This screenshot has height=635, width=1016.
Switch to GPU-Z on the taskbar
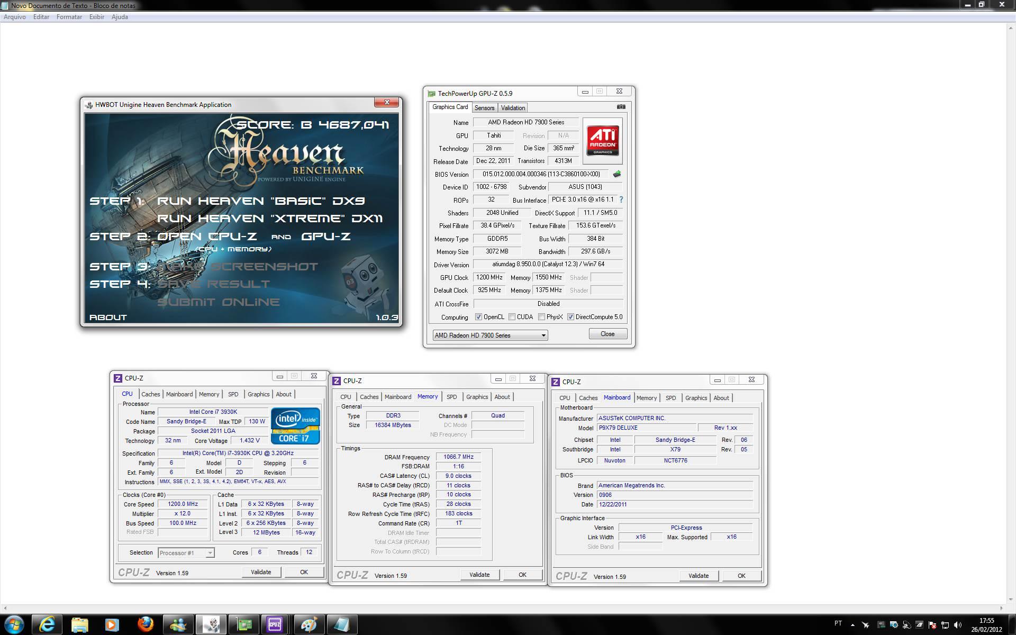point(243,625)
